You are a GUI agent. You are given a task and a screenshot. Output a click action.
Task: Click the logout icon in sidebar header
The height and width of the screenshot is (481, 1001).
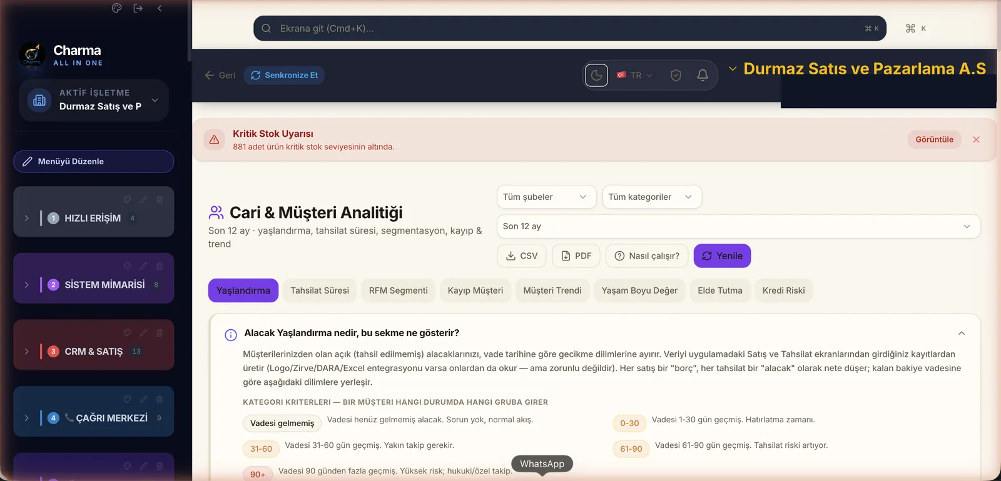click(x=138, y=8)
